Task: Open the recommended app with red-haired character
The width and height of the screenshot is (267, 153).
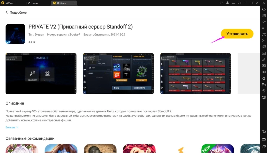Action: click(x=139, y=149)
